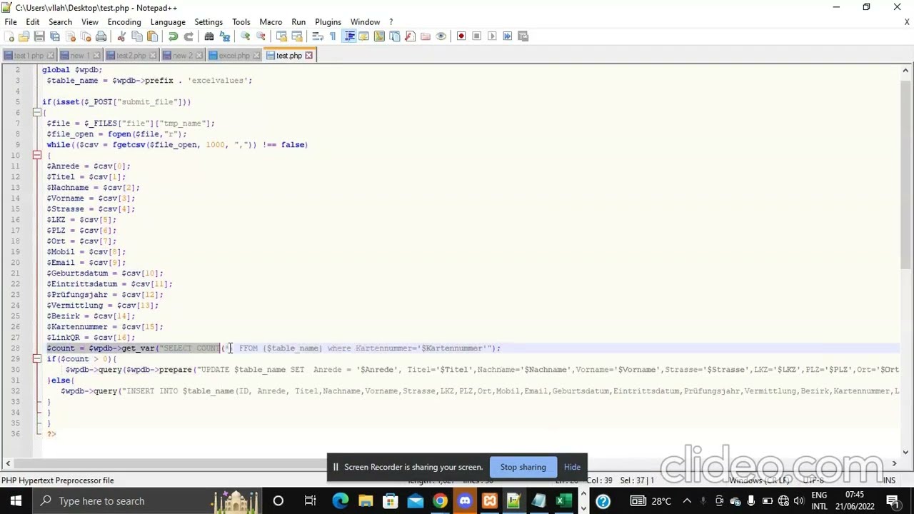914x514 pixels.
Task: Toggle word wrap in the toolbar
Action: (318, 36)
